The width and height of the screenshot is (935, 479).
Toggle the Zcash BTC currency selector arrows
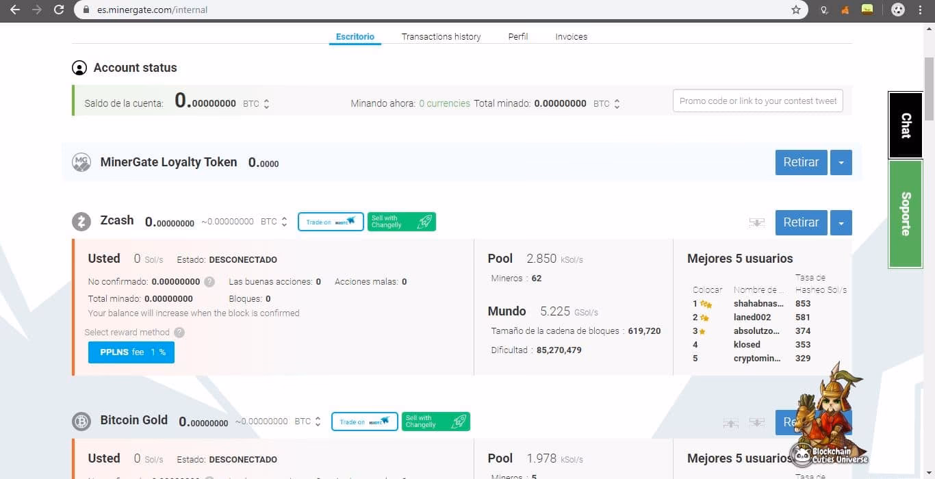click(x=284, y=222)
